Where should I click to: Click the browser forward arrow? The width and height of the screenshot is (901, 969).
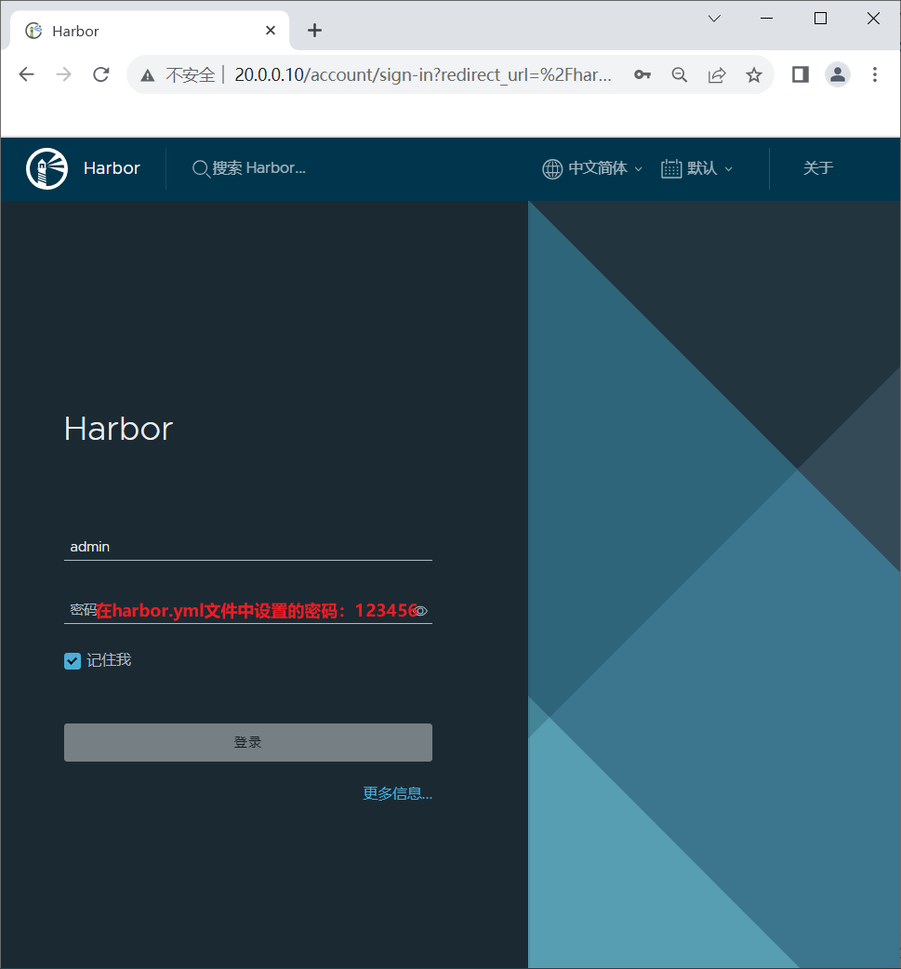63,74
